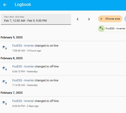Screen dimensions: 126x113
Task: Advance to the next date range
Action: tap(89, 19)
